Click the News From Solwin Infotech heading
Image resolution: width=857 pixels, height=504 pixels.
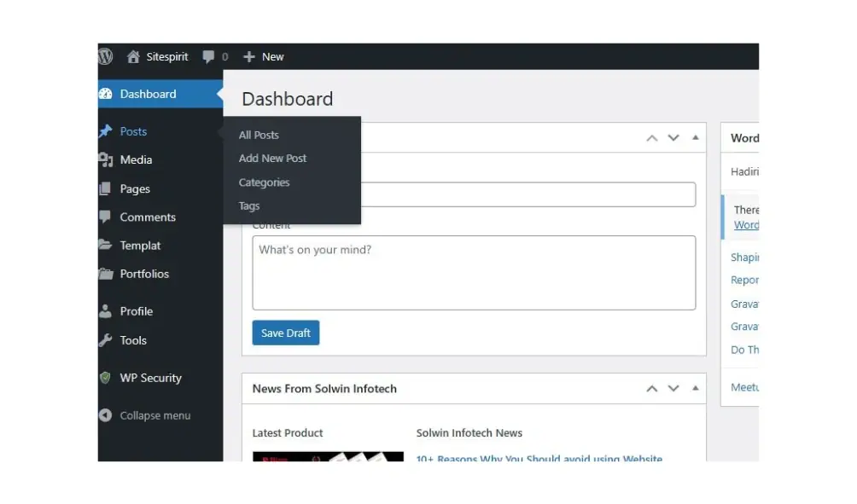point(324,389)
